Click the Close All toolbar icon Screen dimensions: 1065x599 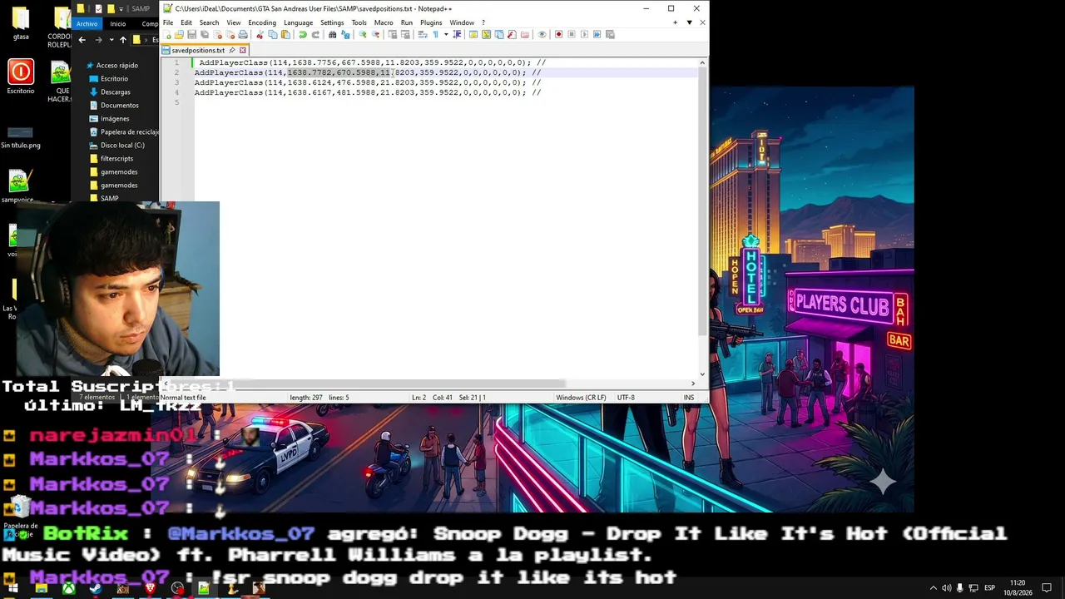click(x=230, y=35)
